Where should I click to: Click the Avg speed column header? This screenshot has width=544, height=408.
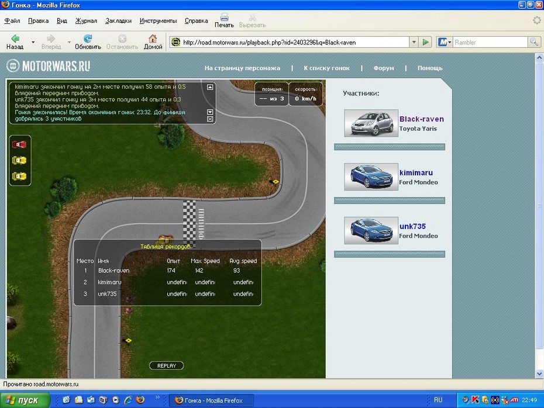click(x=243, y=261)
